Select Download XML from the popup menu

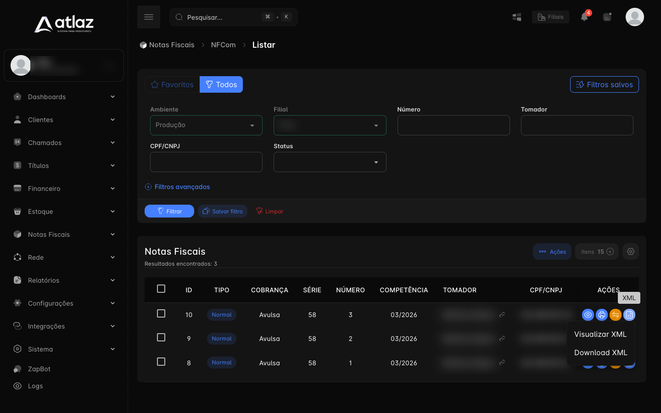pos(600,352)
